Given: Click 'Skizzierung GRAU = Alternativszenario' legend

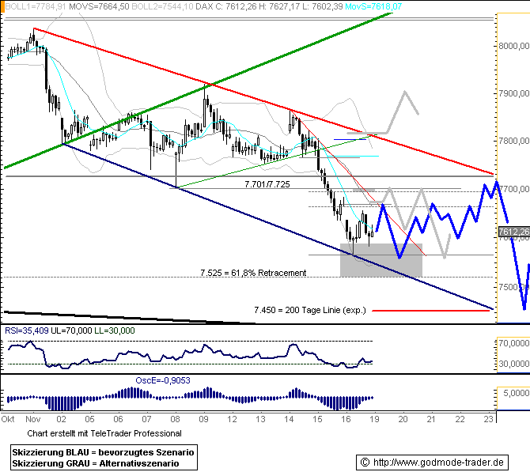Looking at the screenshot, I should point(96,463).
